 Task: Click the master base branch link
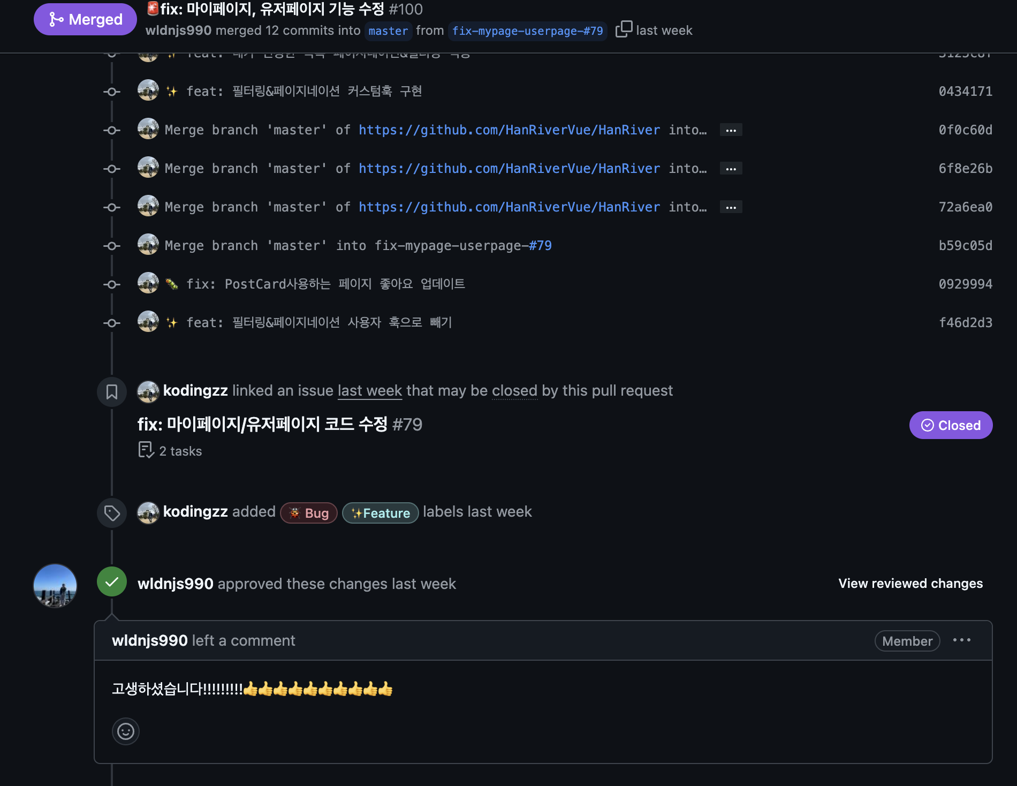click(388, 31)
